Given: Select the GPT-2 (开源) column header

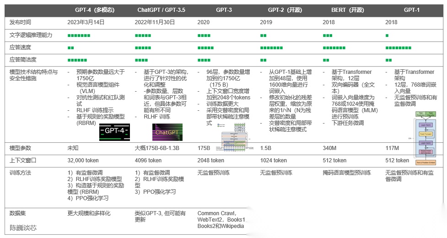Looking at the screenshot, I should 285,10.
